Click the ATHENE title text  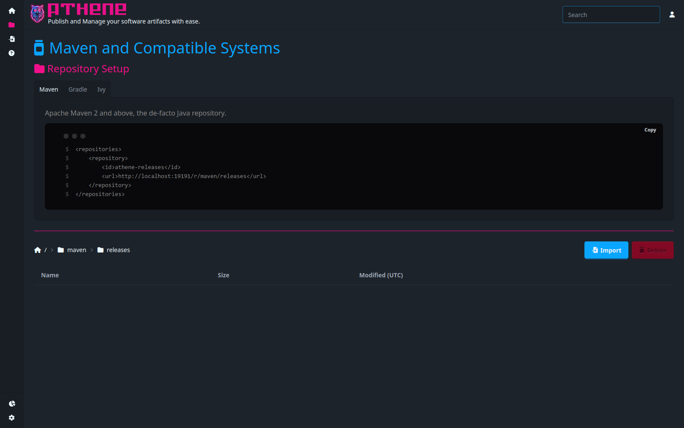[x=87, y=9]
